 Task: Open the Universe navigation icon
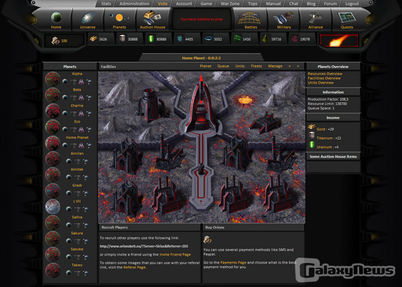tap(88, 18)
